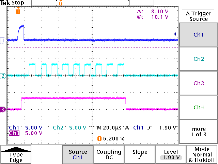Open the Mode Normal & Holdoff menu
218x164 pixels.
pyautogui.click(x=202, y=155)
